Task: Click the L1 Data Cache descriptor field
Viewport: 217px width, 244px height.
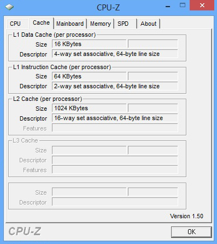Action: (115, 54)
